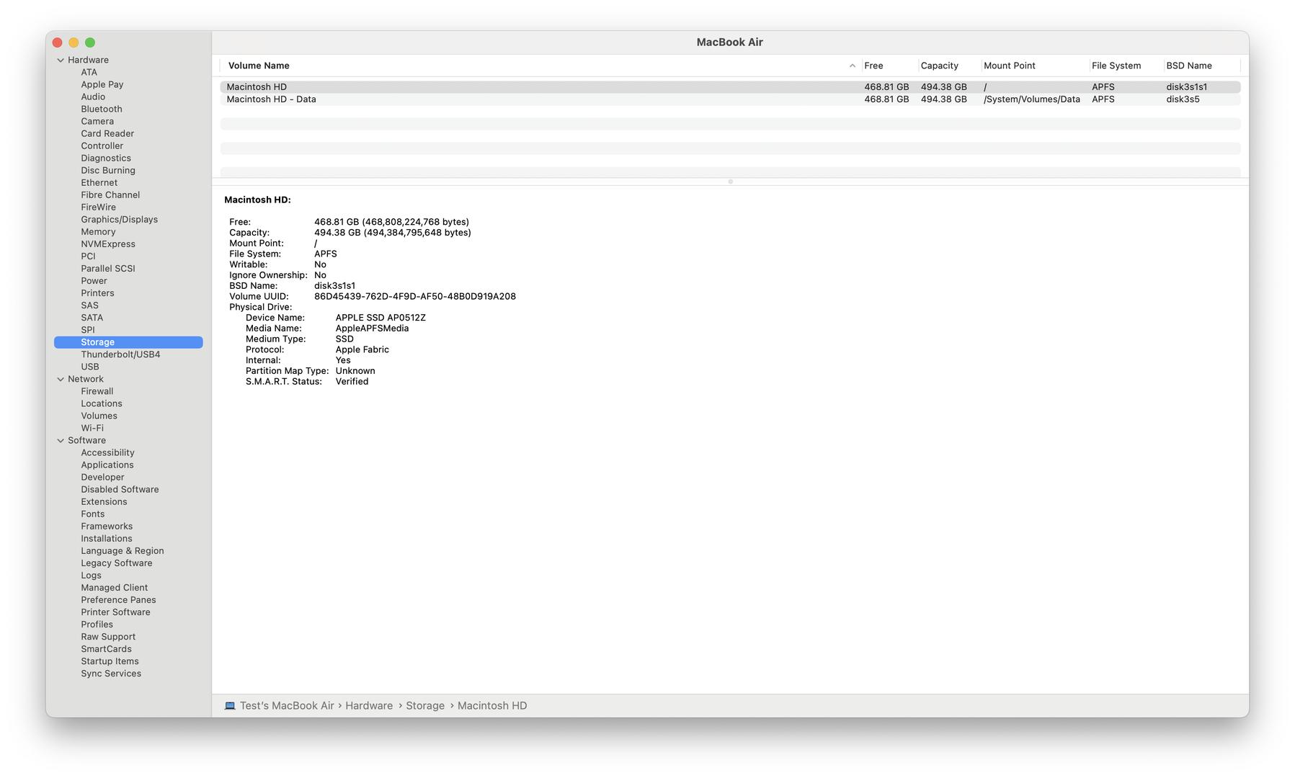Open Test's MacBook Air in path bar

point(287,706)
